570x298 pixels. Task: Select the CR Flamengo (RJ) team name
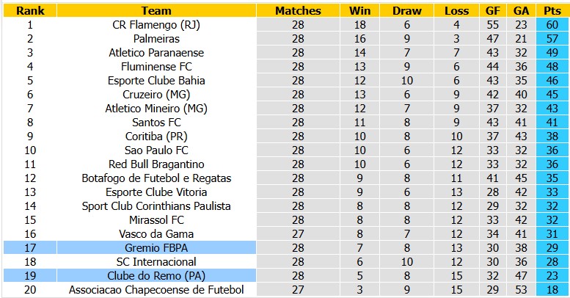tap(156, 25)
